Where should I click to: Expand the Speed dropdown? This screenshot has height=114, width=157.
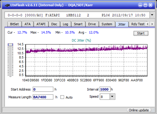[112, 97]
